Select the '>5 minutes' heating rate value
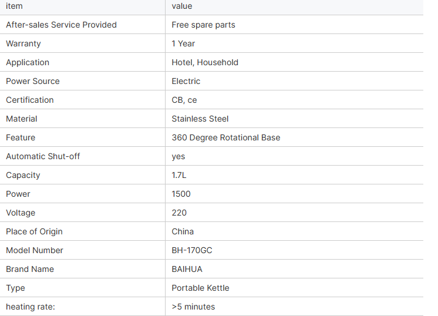 [193, 307]
